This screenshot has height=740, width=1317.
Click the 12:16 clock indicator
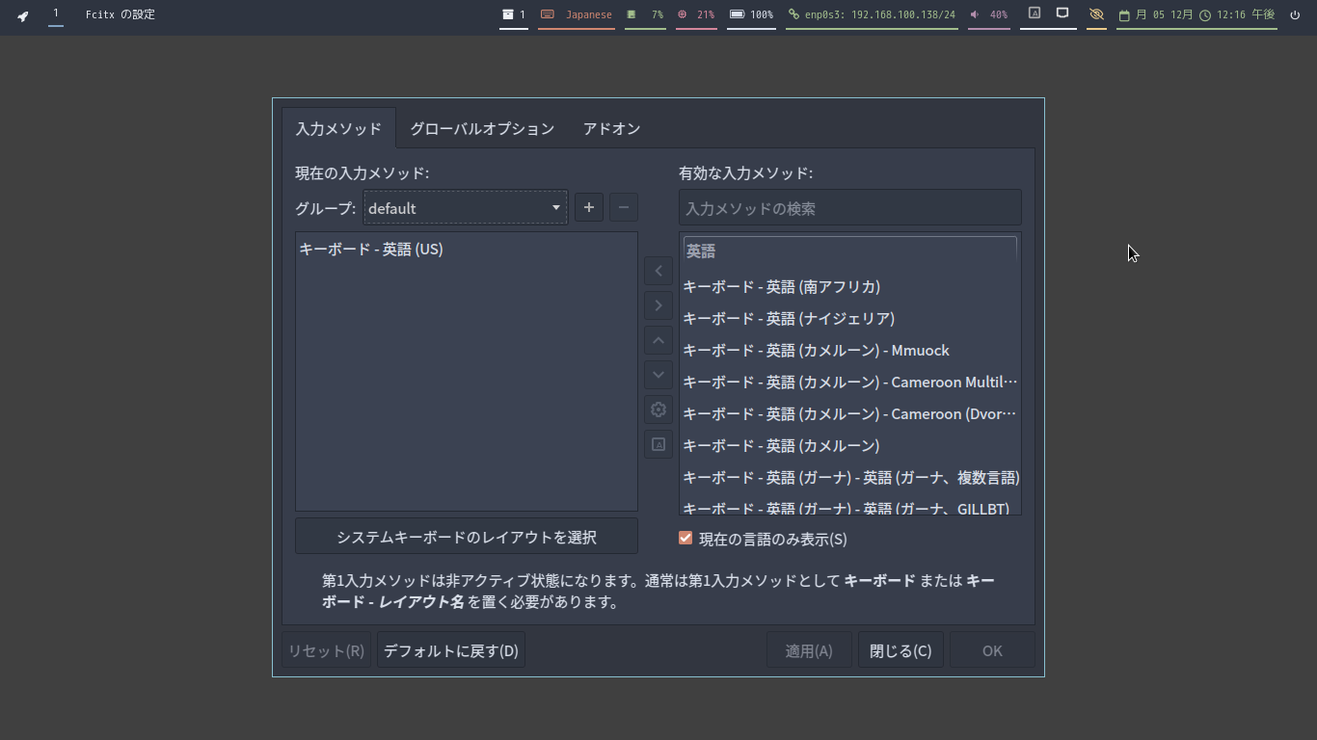(1238, 14)
